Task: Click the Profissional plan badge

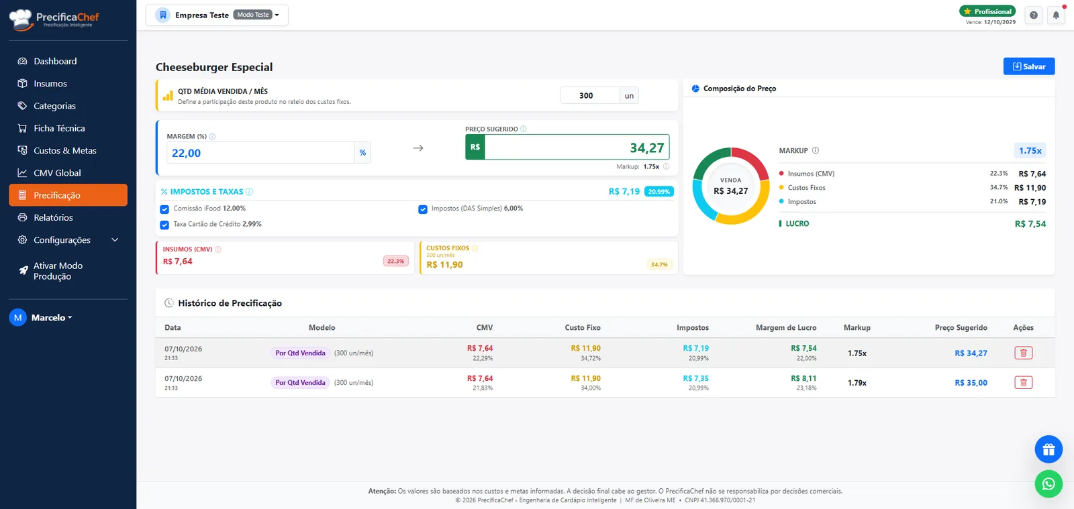Action: click(x=987, y=11)
